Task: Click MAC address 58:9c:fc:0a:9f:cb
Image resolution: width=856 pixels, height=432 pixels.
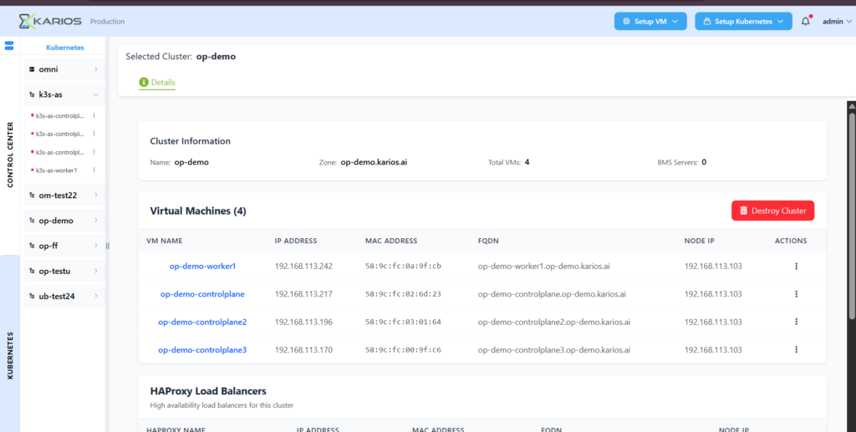Action: (x=404, y=267)
